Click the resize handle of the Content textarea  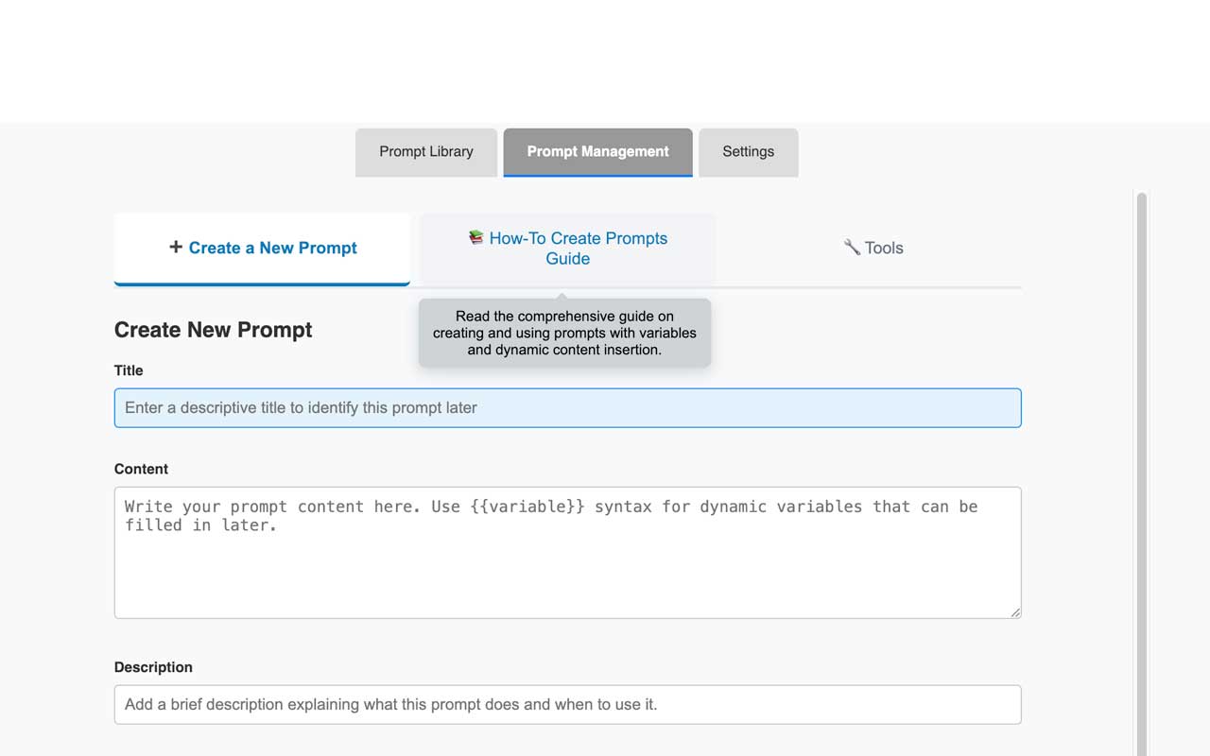pyautogui.click(x=1015, y=612)
